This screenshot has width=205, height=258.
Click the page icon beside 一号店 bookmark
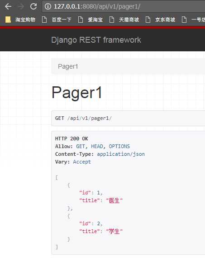[184, 20]
